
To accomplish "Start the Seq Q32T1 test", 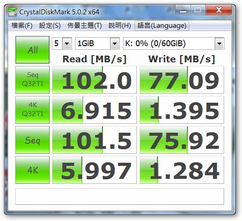I will point(32,80).
